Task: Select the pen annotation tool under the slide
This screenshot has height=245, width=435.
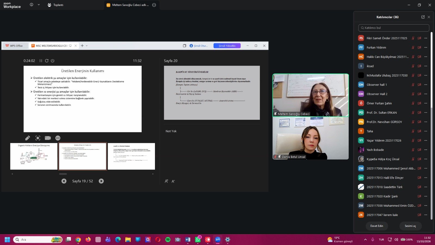Action: coord(28,138)
